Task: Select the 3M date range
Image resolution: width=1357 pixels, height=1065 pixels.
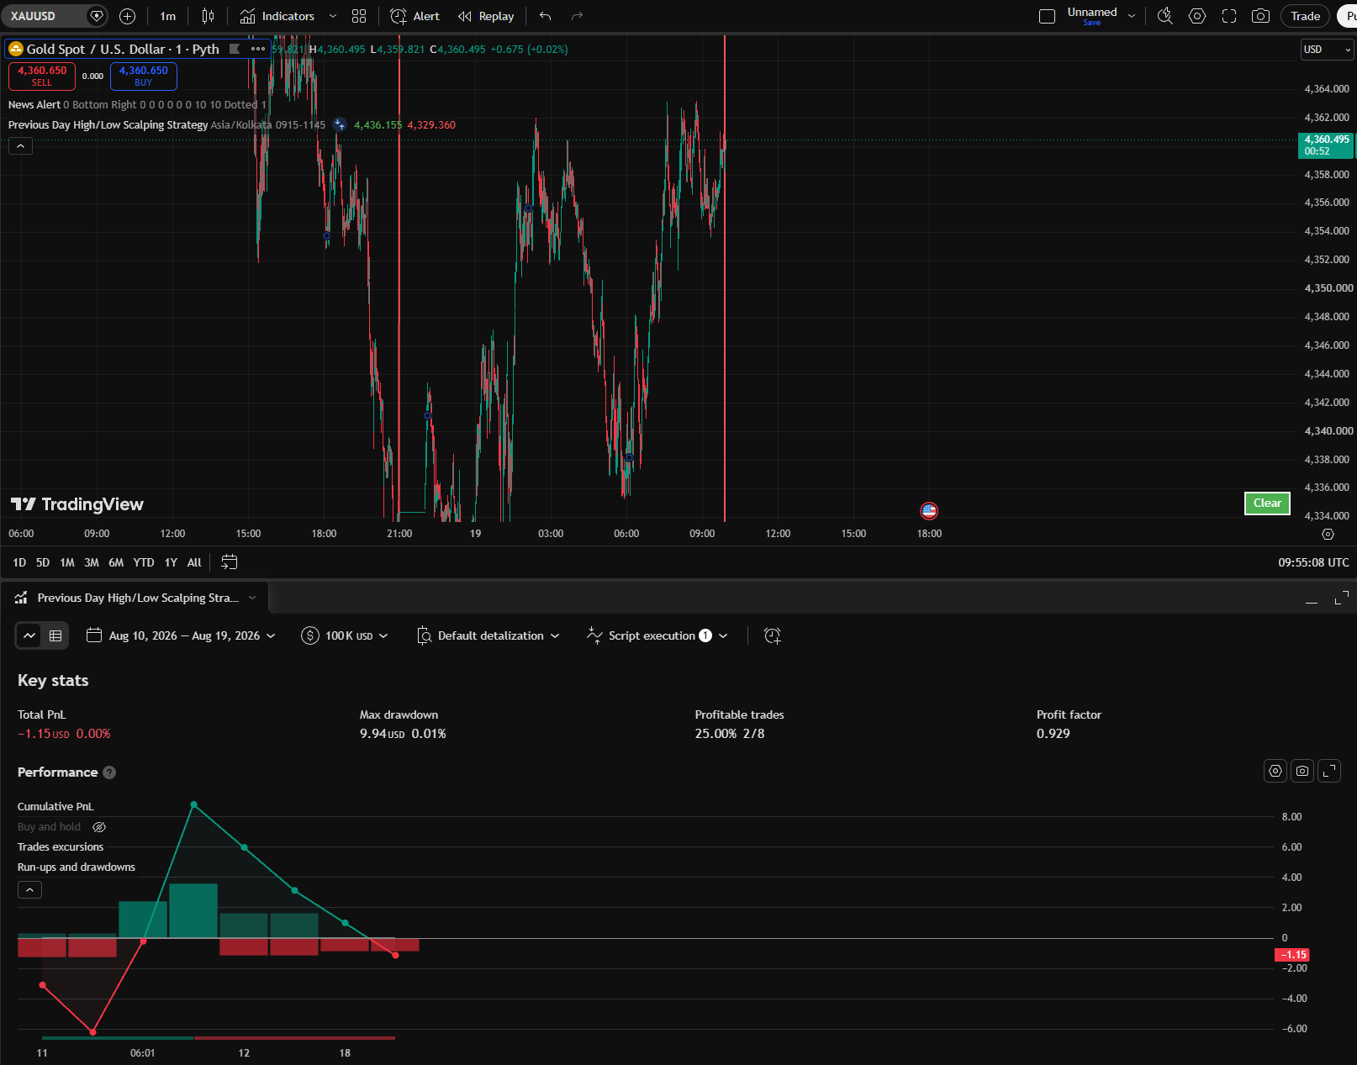Action: pyautogui.click(x=92, y=562)
